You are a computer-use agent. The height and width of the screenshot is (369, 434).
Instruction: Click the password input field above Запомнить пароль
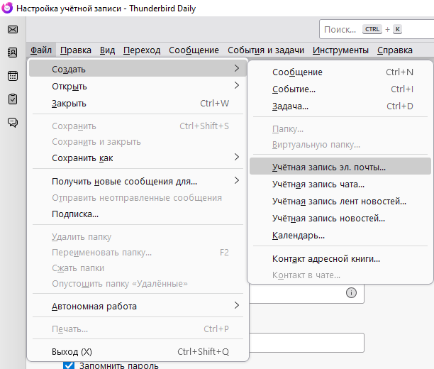click(306, 343)
